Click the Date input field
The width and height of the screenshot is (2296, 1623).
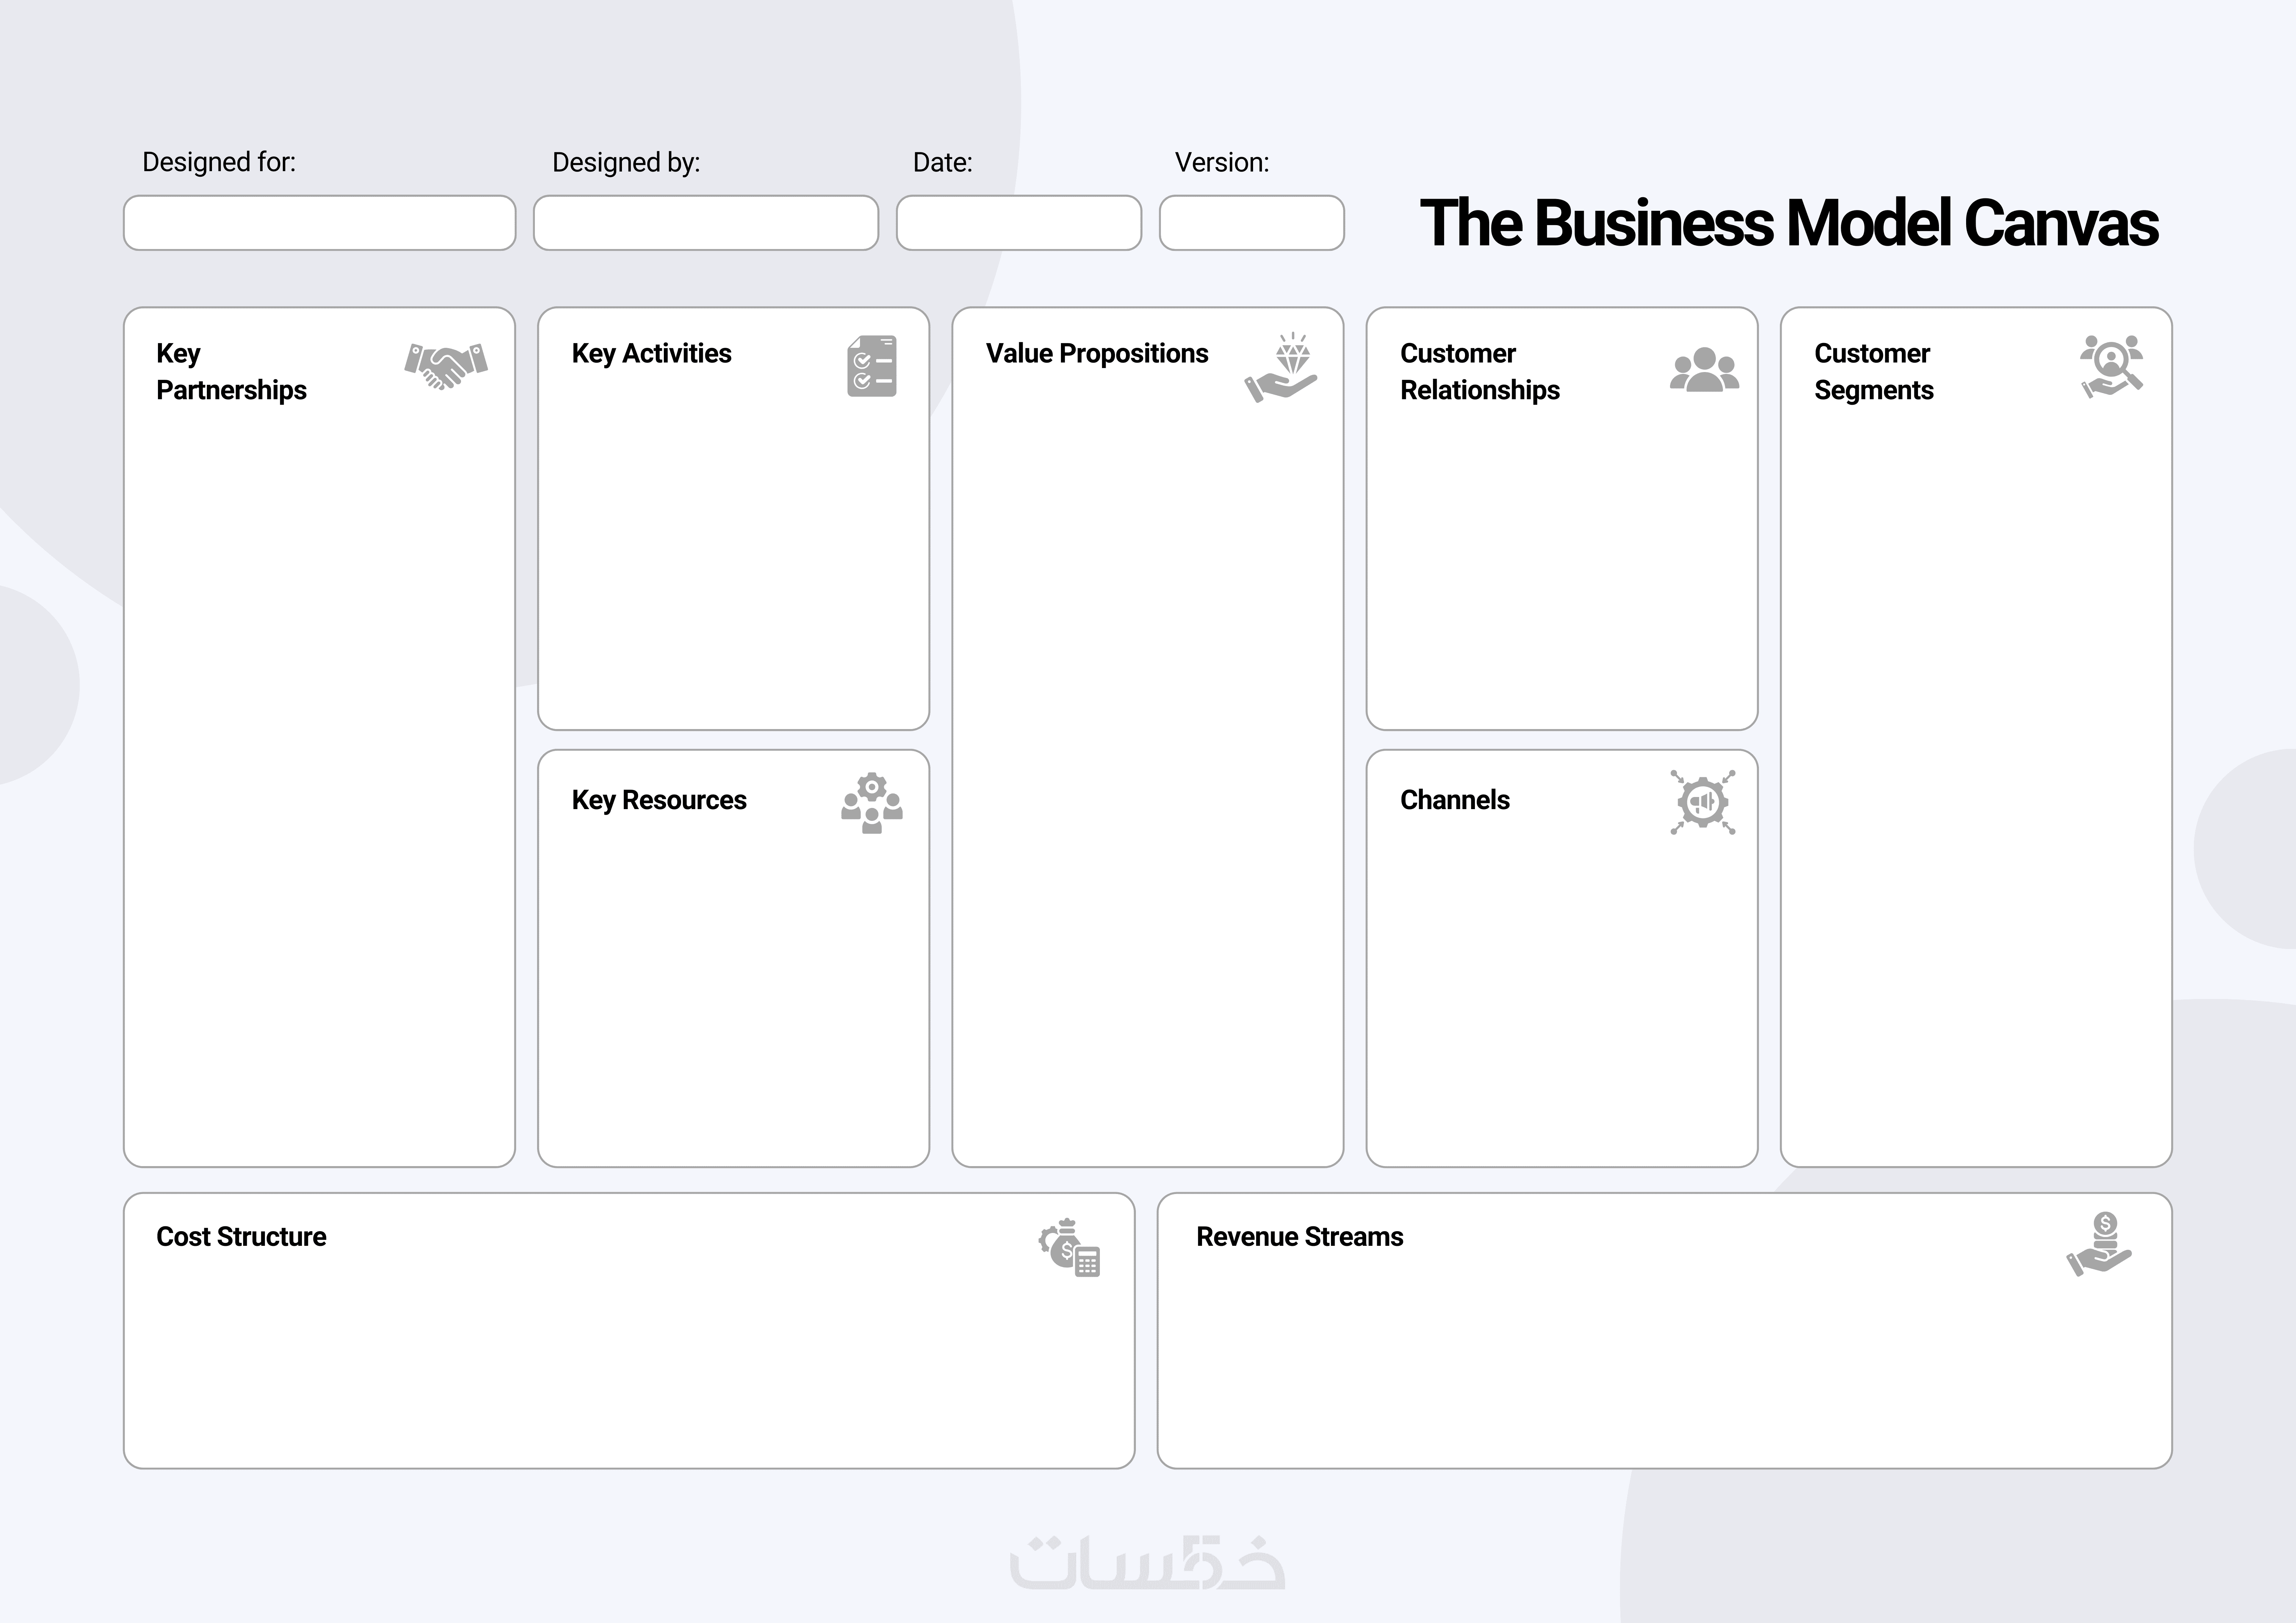coord(1019,223)
